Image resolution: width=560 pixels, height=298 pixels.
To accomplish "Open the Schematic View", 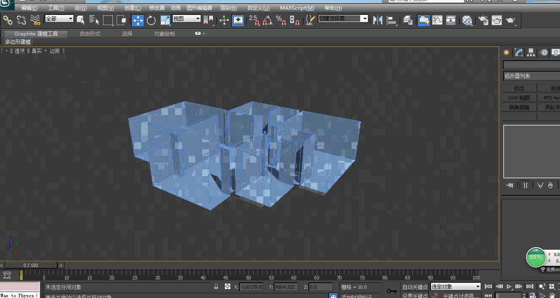I will point(451,19).
